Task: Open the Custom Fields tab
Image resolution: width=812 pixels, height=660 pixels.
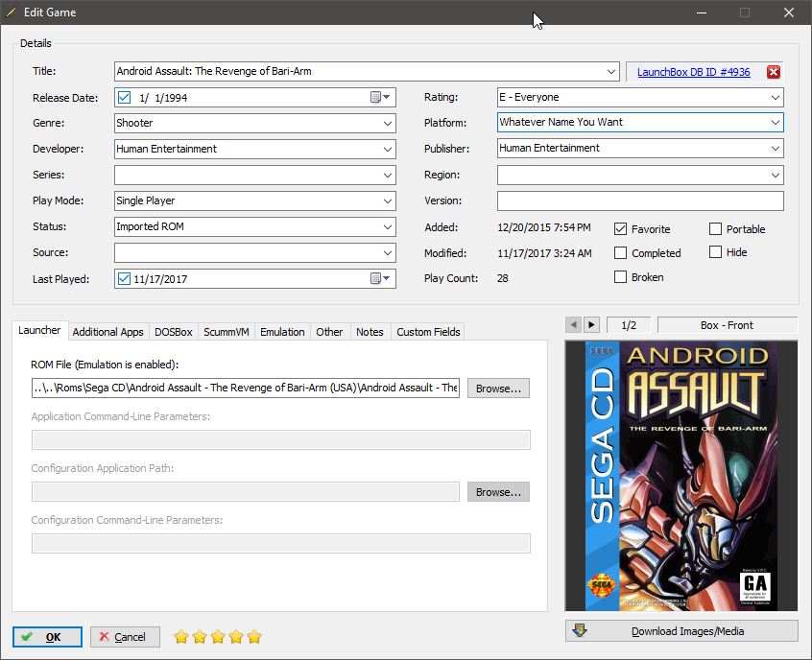Action: point(428,332)
